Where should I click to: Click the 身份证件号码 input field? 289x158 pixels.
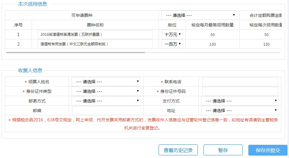coord(240,91)
